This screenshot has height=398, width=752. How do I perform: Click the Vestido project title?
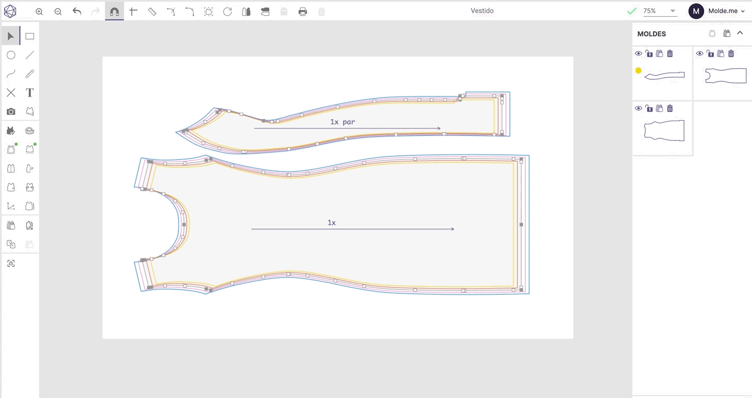click(482, 11)
